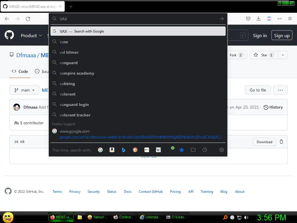
Task: Star the repository
Action: [264, 55]
